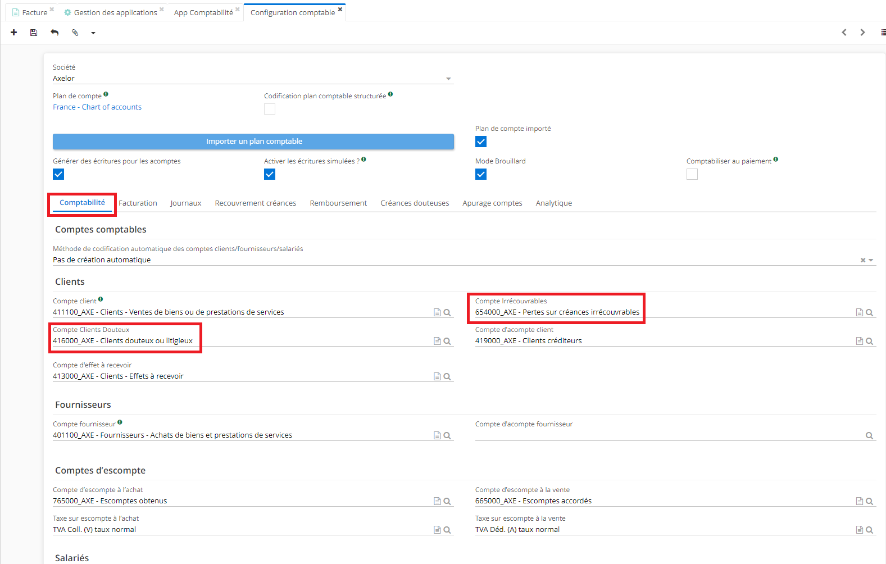Open Apurage comptes tab
The height and width of the screenshot is (564, 886).
point(492,203)
